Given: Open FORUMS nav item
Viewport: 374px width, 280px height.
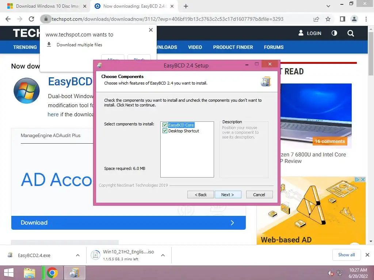Looking at the screenshot, I should coord(274,47).
